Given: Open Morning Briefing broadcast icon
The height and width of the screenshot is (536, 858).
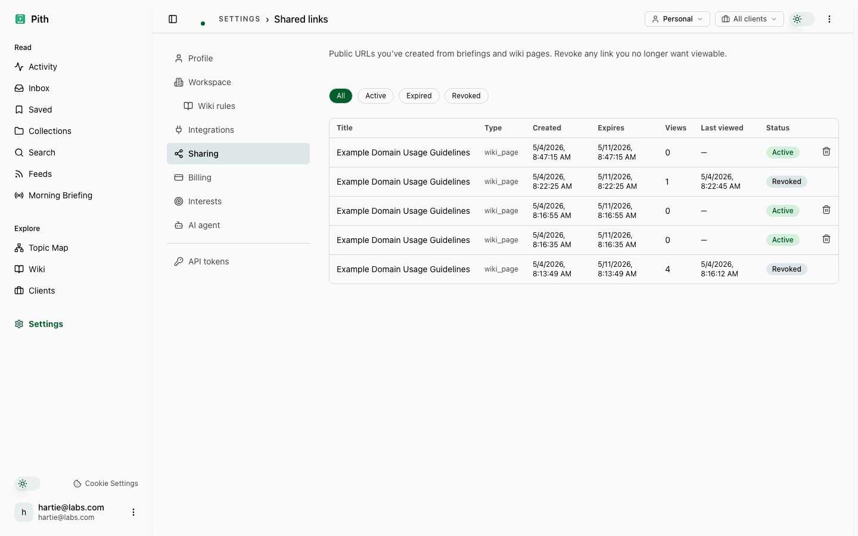Looking at the screenshot, I should [19, 195].
